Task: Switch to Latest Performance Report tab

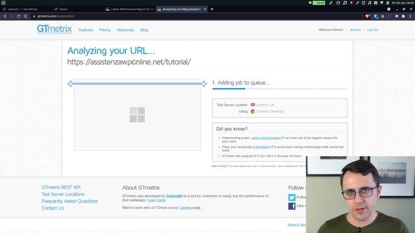Action: click(x=130, y=9)
